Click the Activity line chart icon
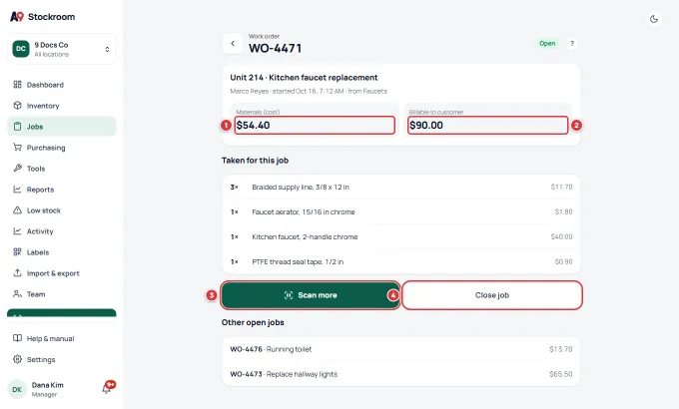The width and height of the screenshot is (679, 409). 17,231
